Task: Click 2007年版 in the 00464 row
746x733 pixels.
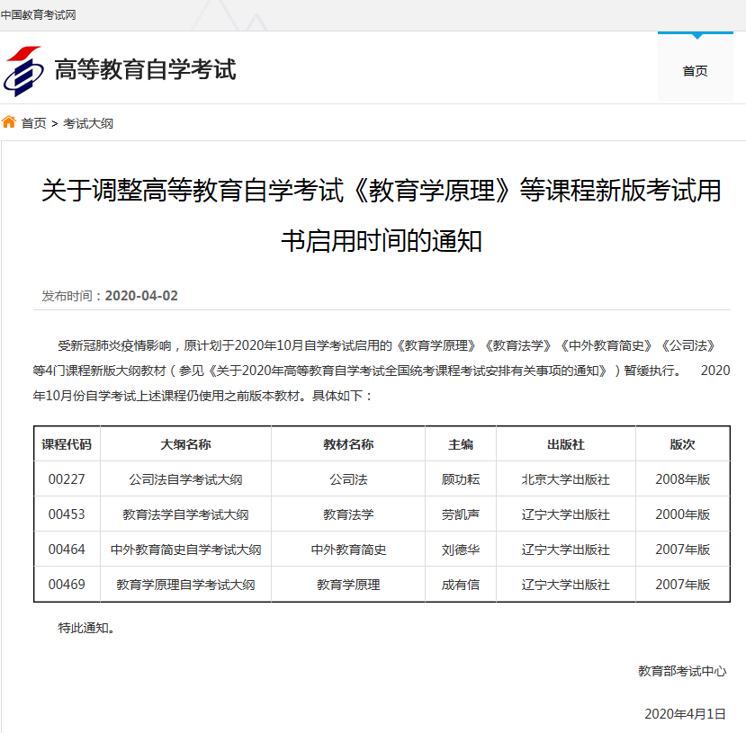Action: [x=683, y=550]
